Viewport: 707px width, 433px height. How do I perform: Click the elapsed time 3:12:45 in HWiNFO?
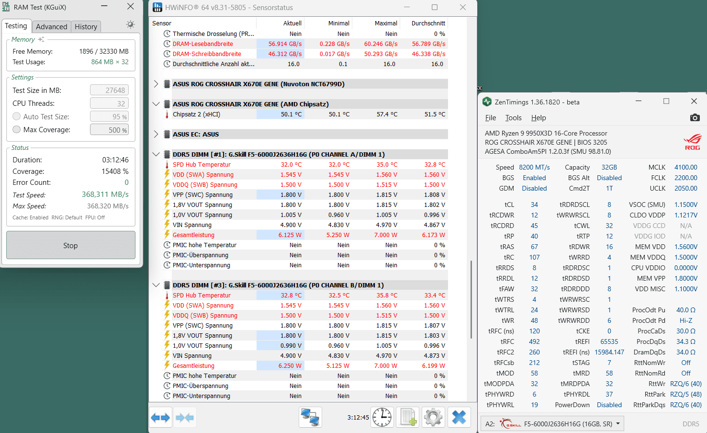(358, 418)
